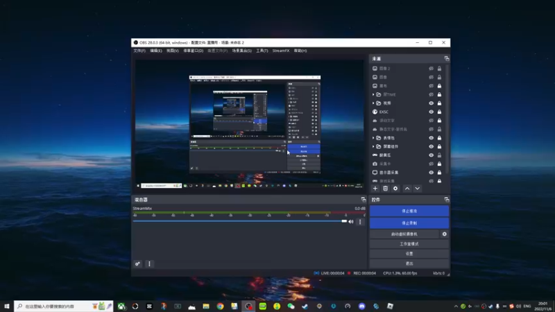Click the StreamMix audio level meter
Screen dimensions: 555x312
249,213
